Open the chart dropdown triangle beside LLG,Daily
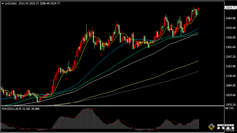This screenshot has height=133, width=237. point(3,3)
